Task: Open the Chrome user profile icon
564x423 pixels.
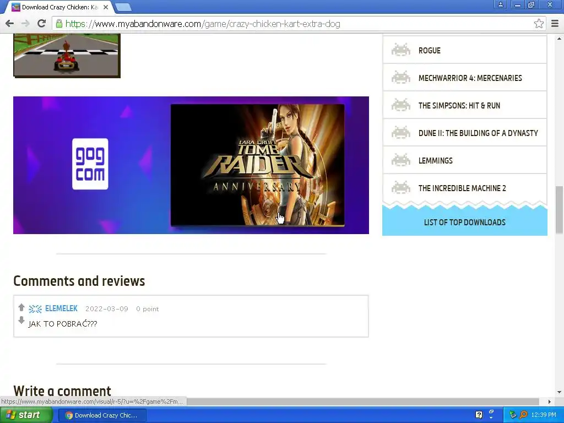Action: coord(500,4)
